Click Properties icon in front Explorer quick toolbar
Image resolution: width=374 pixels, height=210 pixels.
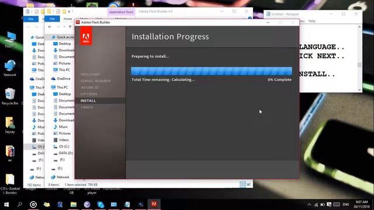point(58,12)
